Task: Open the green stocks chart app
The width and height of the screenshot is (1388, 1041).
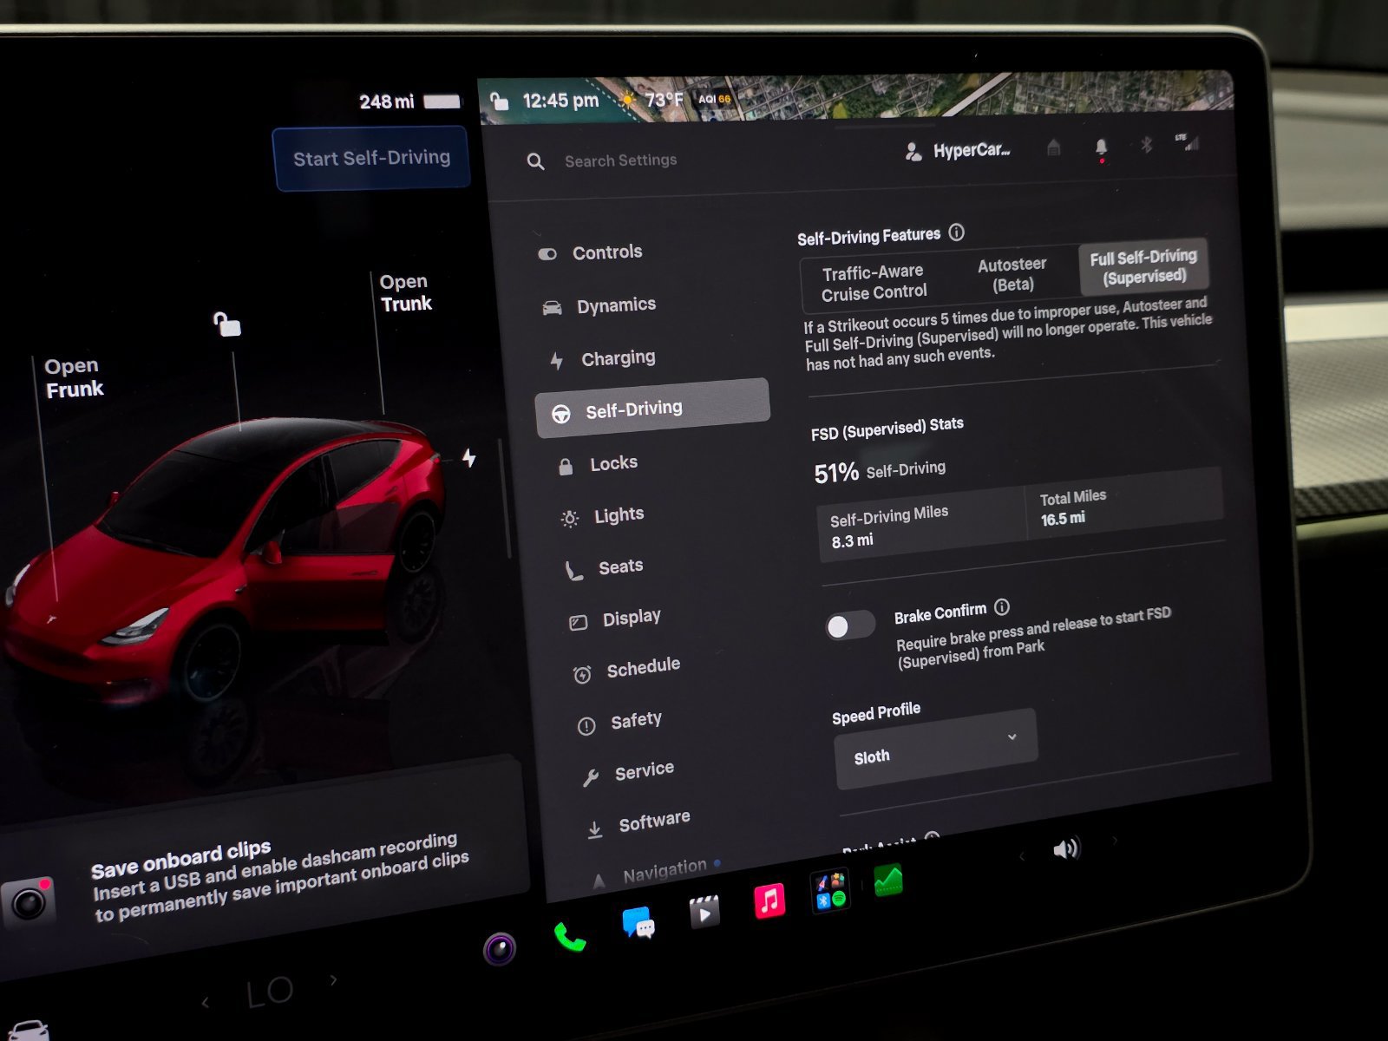Action: (887, 880)
